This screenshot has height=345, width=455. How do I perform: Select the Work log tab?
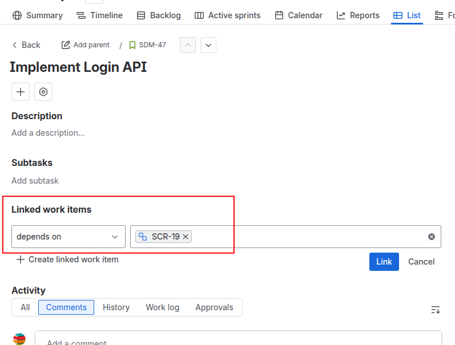point(163,307)
